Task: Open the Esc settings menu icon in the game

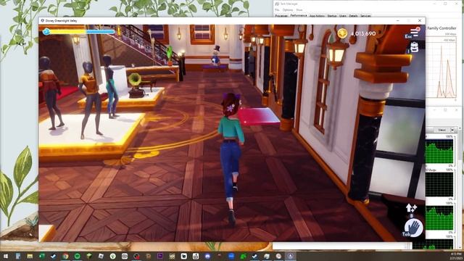Action: pos(414,32)
